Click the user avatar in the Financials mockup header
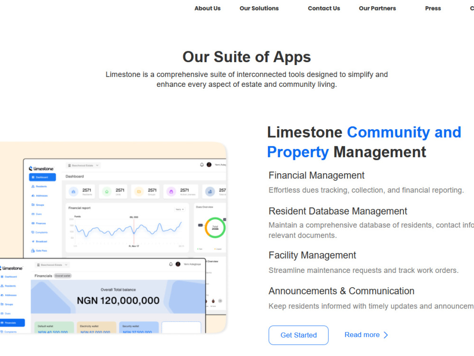This screenshot has width=474, height=356. click(178, 264)
